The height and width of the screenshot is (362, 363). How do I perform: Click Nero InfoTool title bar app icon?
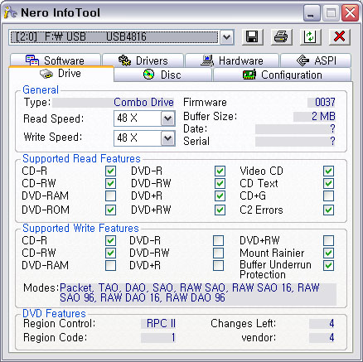[x=10, y=12]
